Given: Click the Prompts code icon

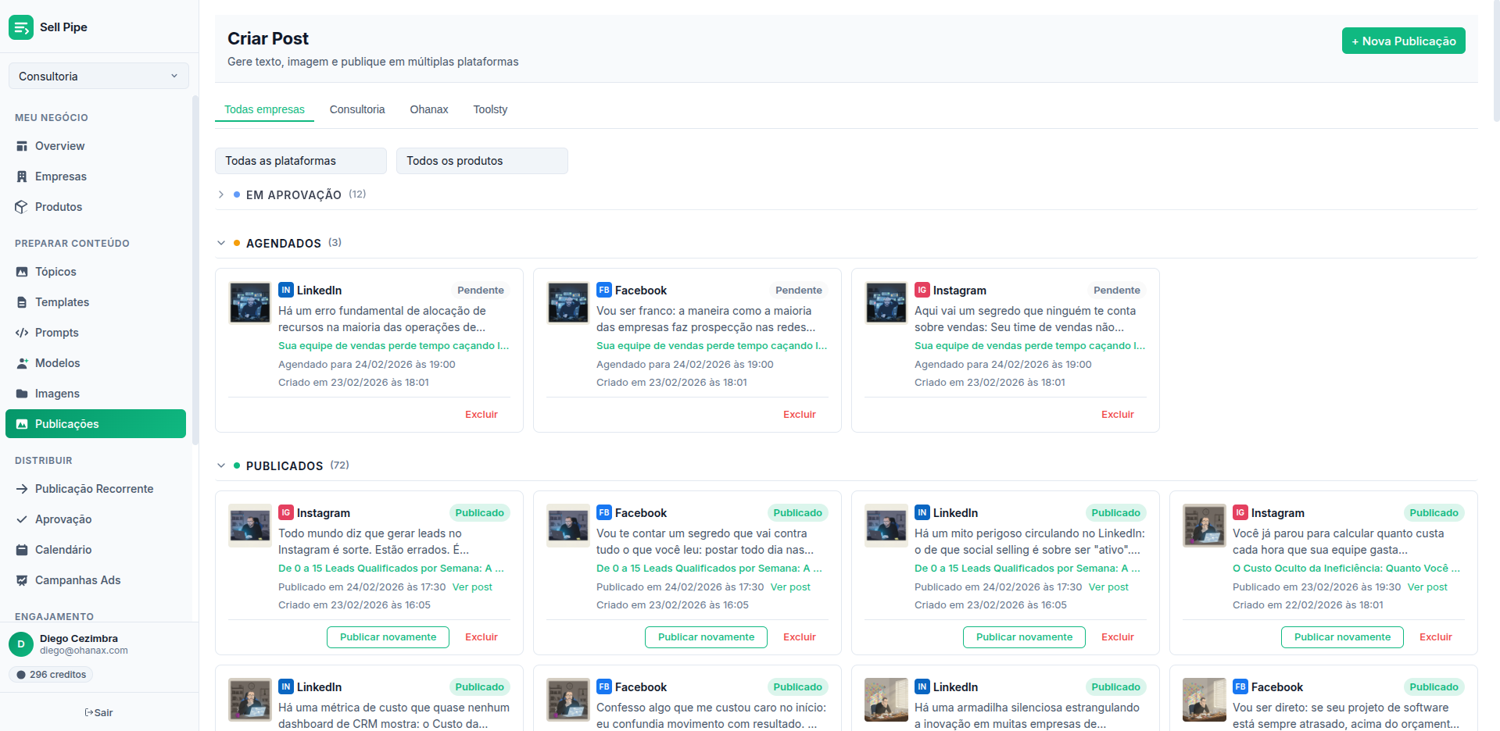Looking at the screenshot, I should pyautogui.click(x=22, y=333).
